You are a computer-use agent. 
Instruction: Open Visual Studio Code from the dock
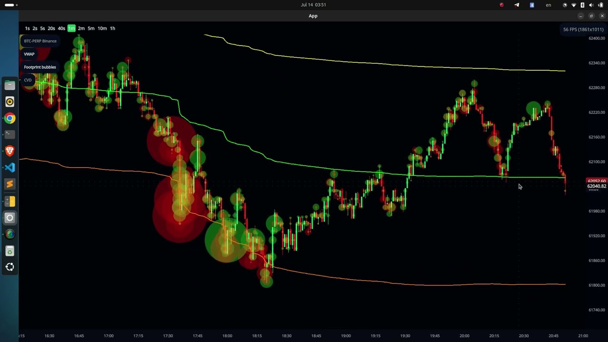[x=9, y=167]
